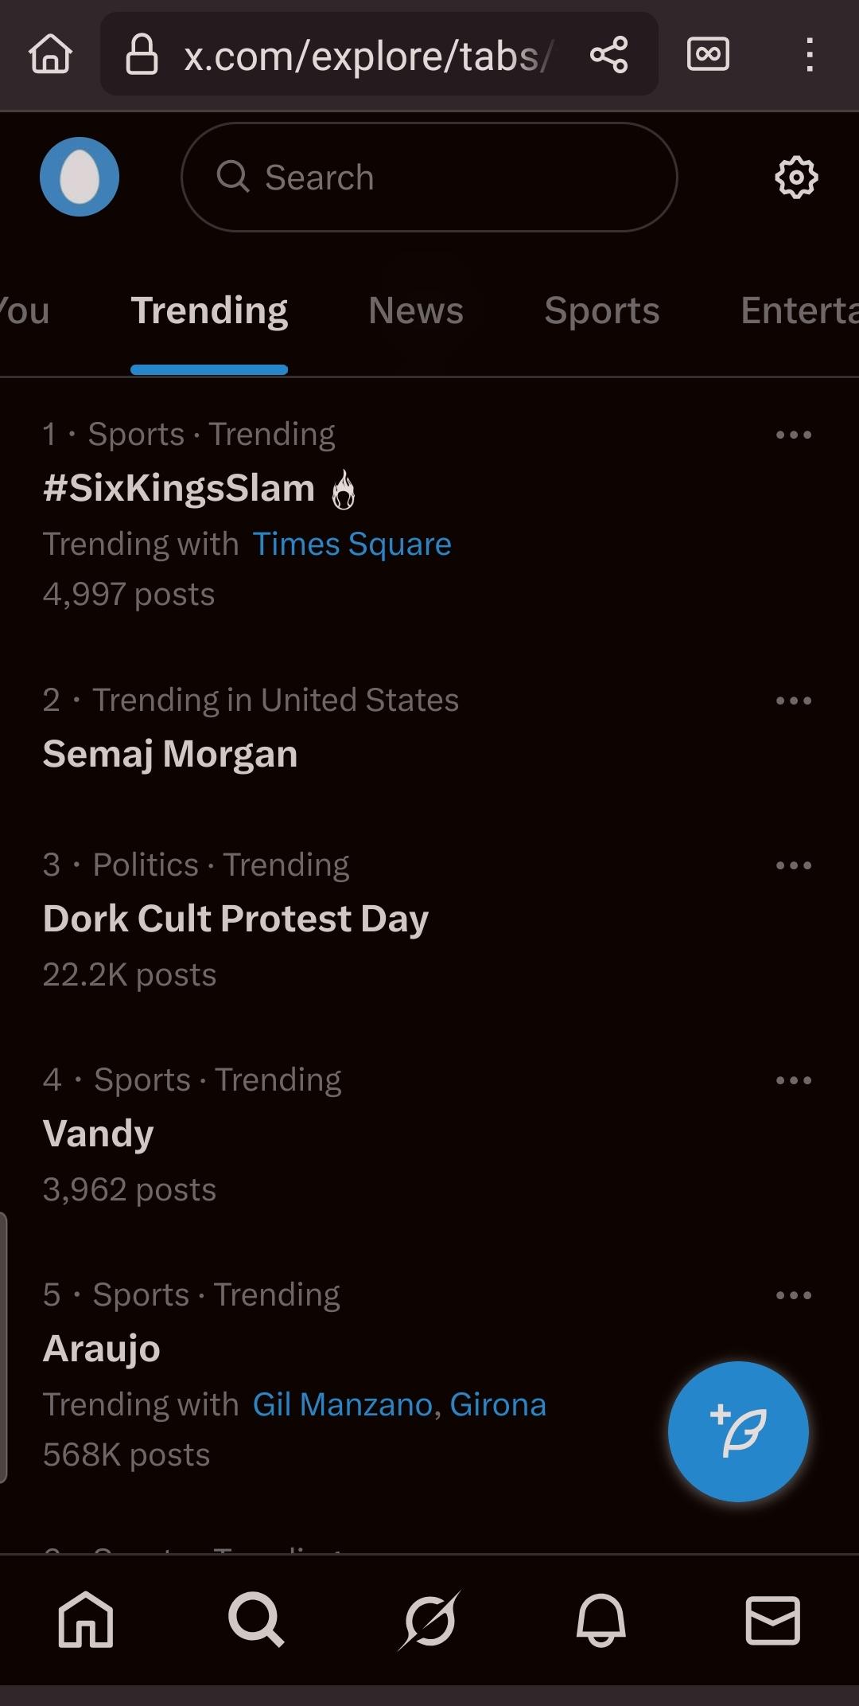Open more options for Semaj Morgan trend

793,701
